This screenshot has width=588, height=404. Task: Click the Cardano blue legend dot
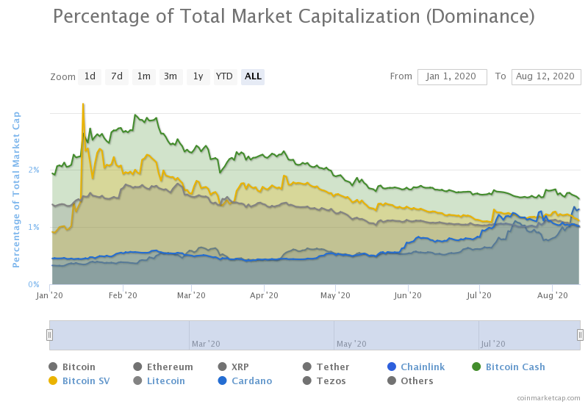click(223, 380)
